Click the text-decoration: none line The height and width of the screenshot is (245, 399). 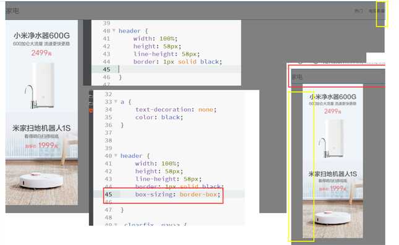[x=176, y=109]
